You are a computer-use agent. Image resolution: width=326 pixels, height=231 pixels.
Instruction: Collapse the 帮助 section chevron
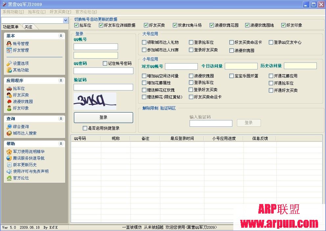coord(61,143)
